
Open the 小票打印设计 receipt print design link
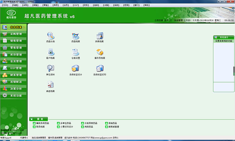(x=65, y=127)
